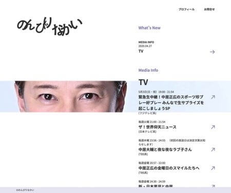Open the ザ！世界仰天ニュース program link

click(157, 127)
